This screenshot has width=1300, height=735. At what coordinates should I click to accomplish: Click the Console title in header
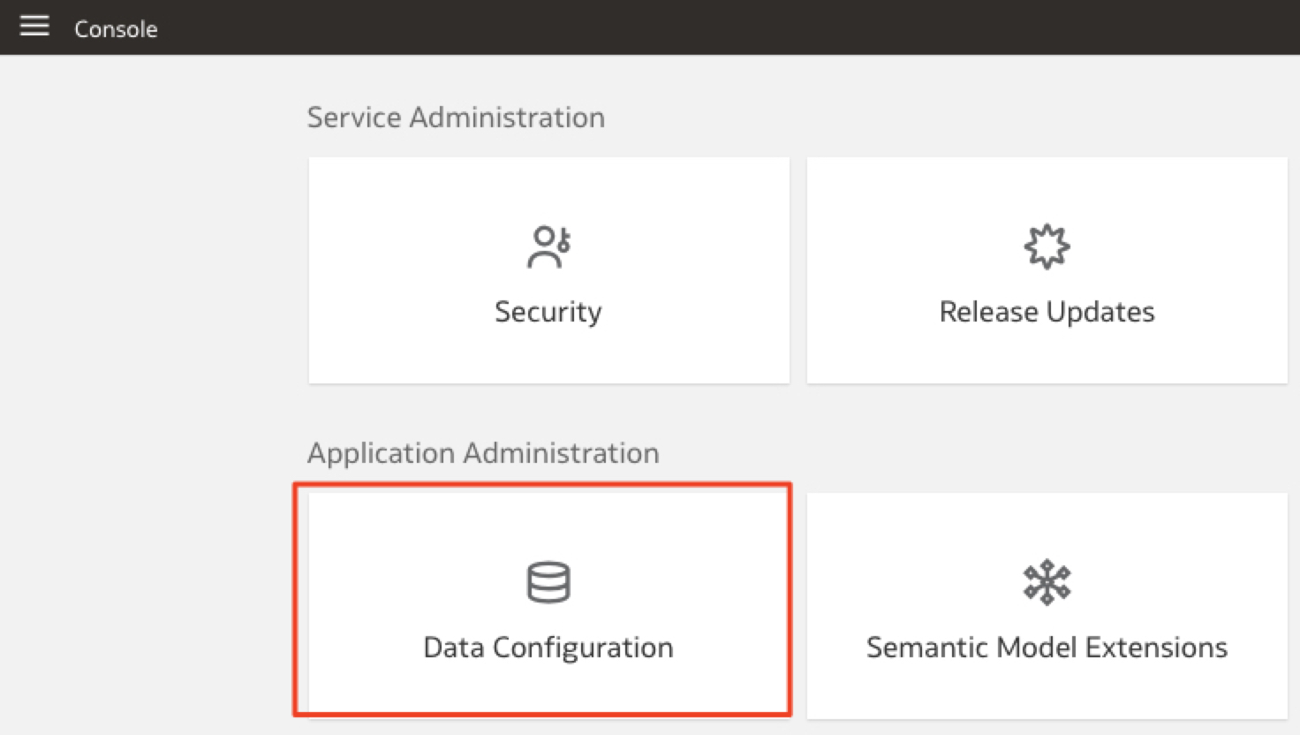click(x=116, y=29)
